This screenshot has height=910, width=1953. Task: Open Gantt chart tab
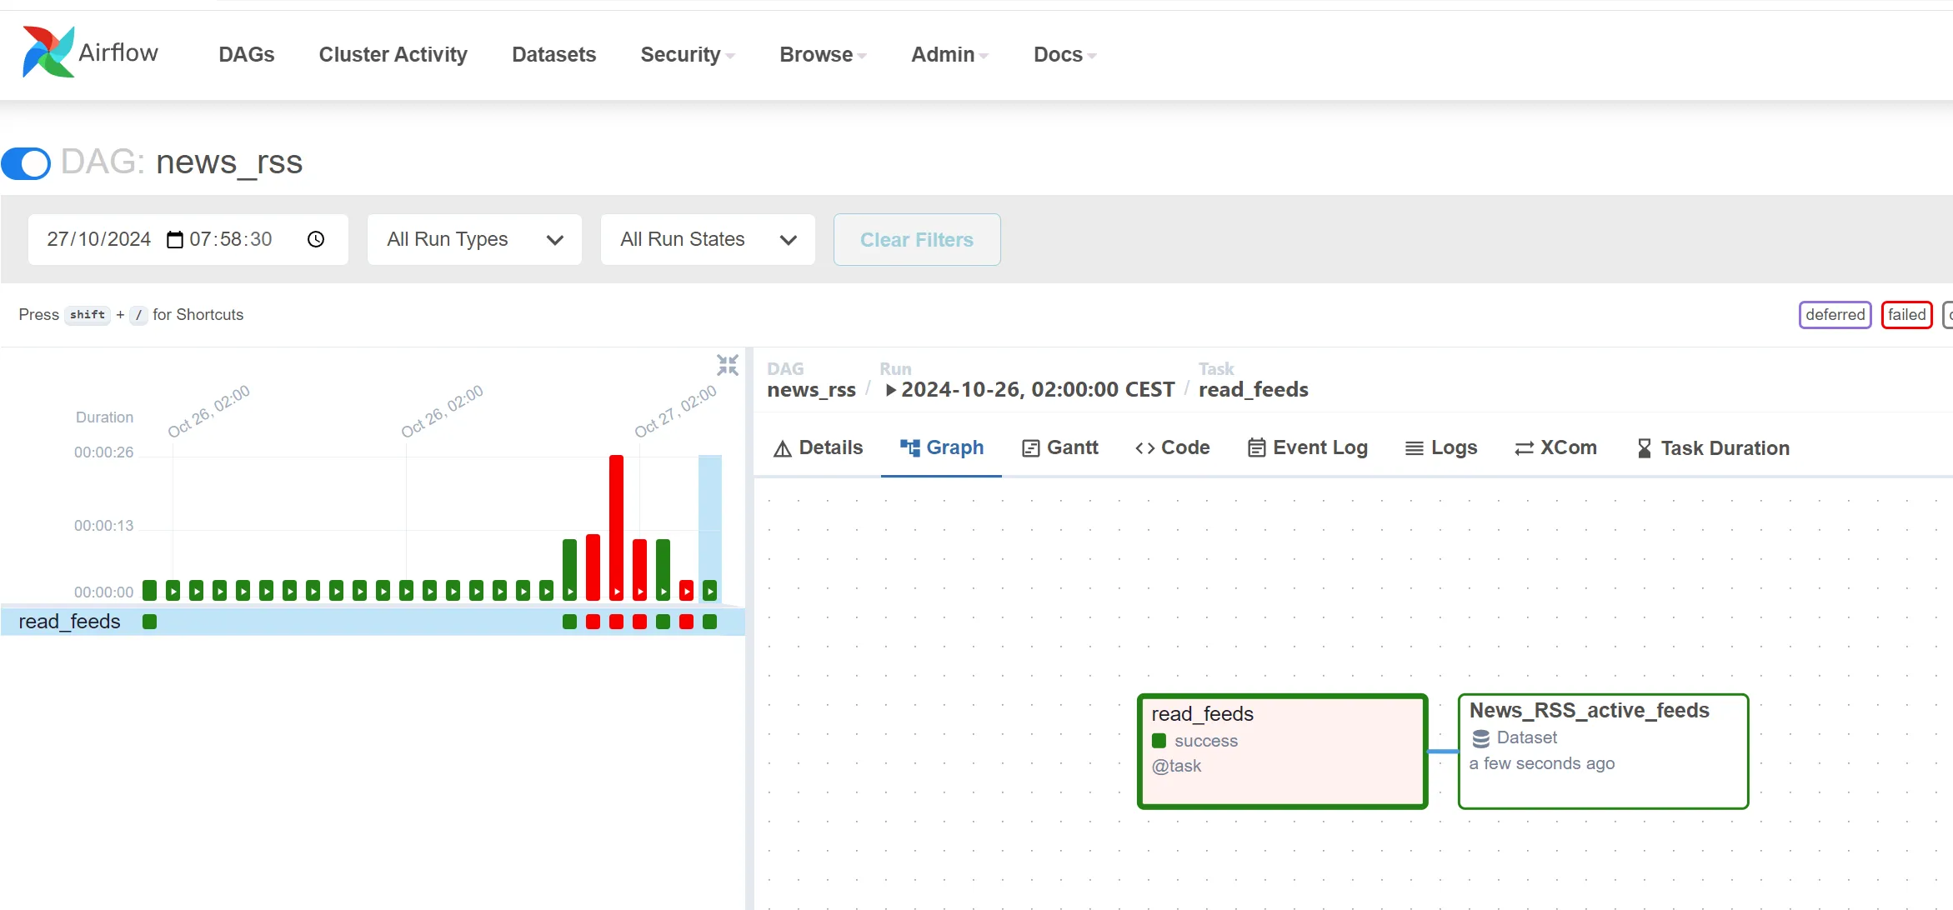1059,448
